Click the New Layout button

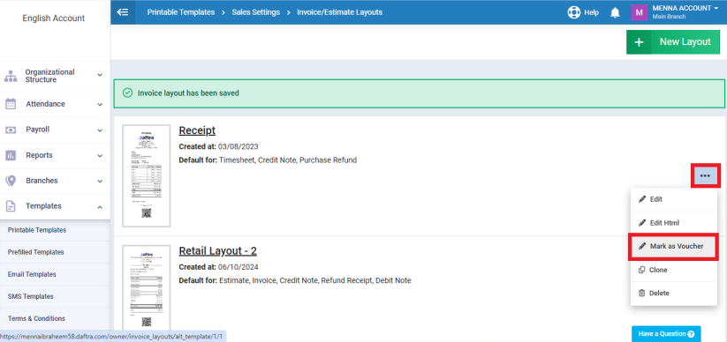pos(673,42)
